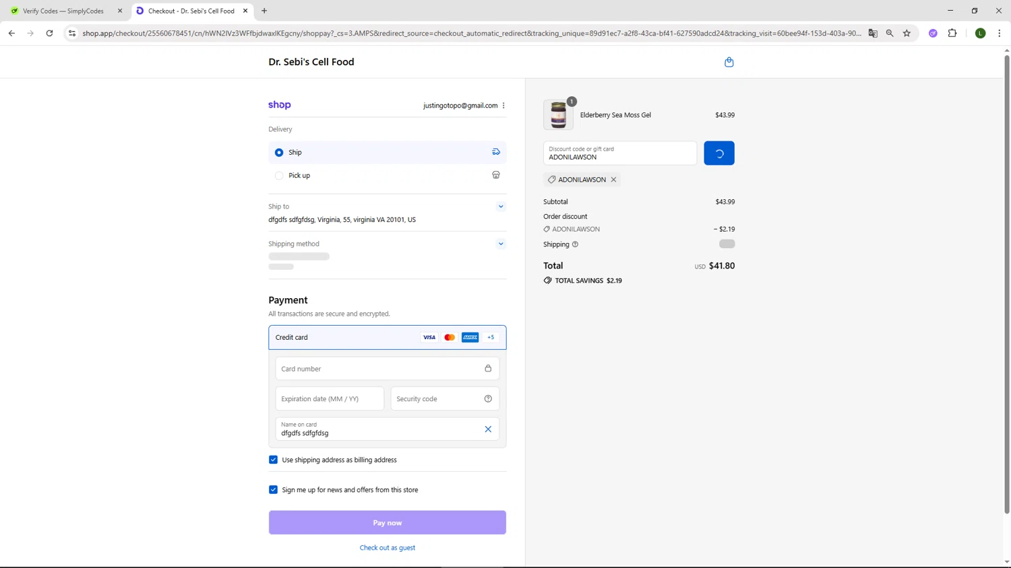Viewport: 1011px width, 568px height.
Task: Switch to the Checkout Dr. Sebi's tab
Action: (x=191, y=11)
